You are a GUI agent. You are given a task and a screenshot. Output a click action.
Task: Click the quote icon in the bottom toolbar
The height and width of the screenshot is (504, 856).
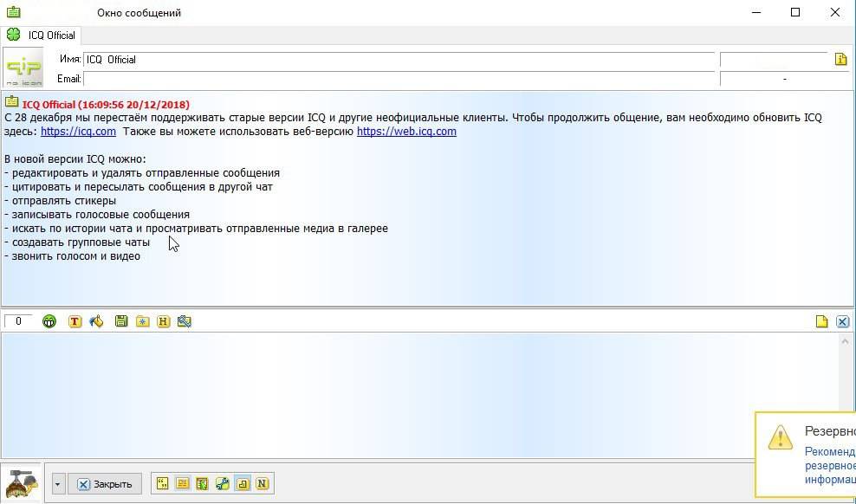tap(162, 483)
